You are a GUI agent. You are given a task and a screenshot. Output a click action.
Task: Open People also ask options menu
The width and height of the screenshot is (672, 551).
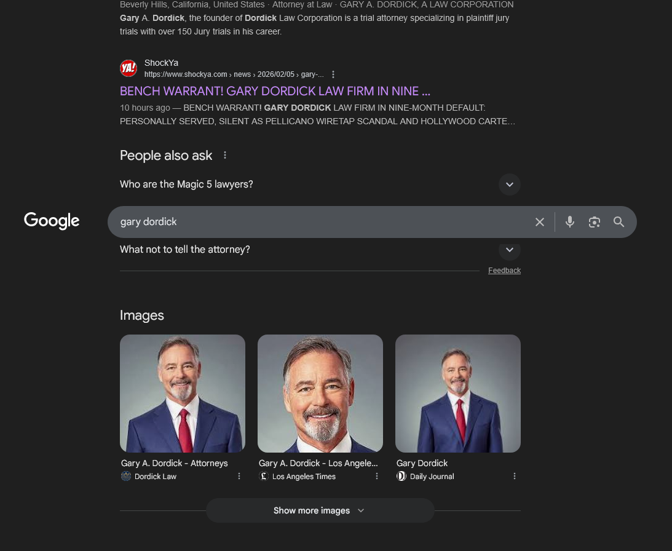[x=225, y=156]
